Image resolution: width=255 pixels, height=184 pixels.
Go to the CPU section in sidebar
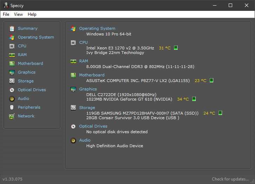[x=22, y=46]
